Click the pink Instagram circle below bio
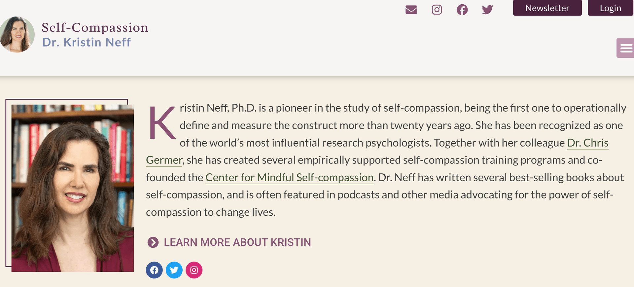The image size is (634, 287). (194, 270)
